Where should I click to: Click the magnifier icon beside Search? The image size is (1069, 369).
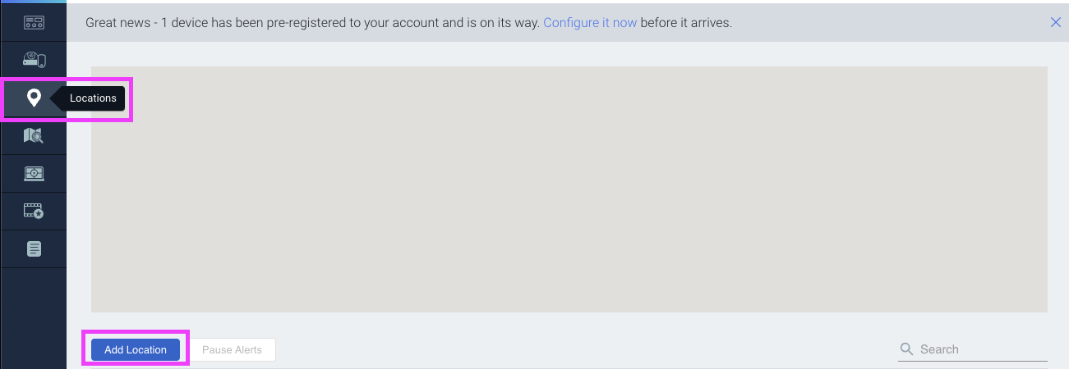(907, 349)
